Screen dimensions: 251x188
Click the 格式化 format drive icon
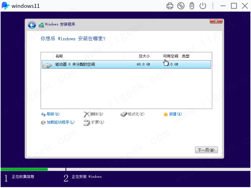(133, 114)
